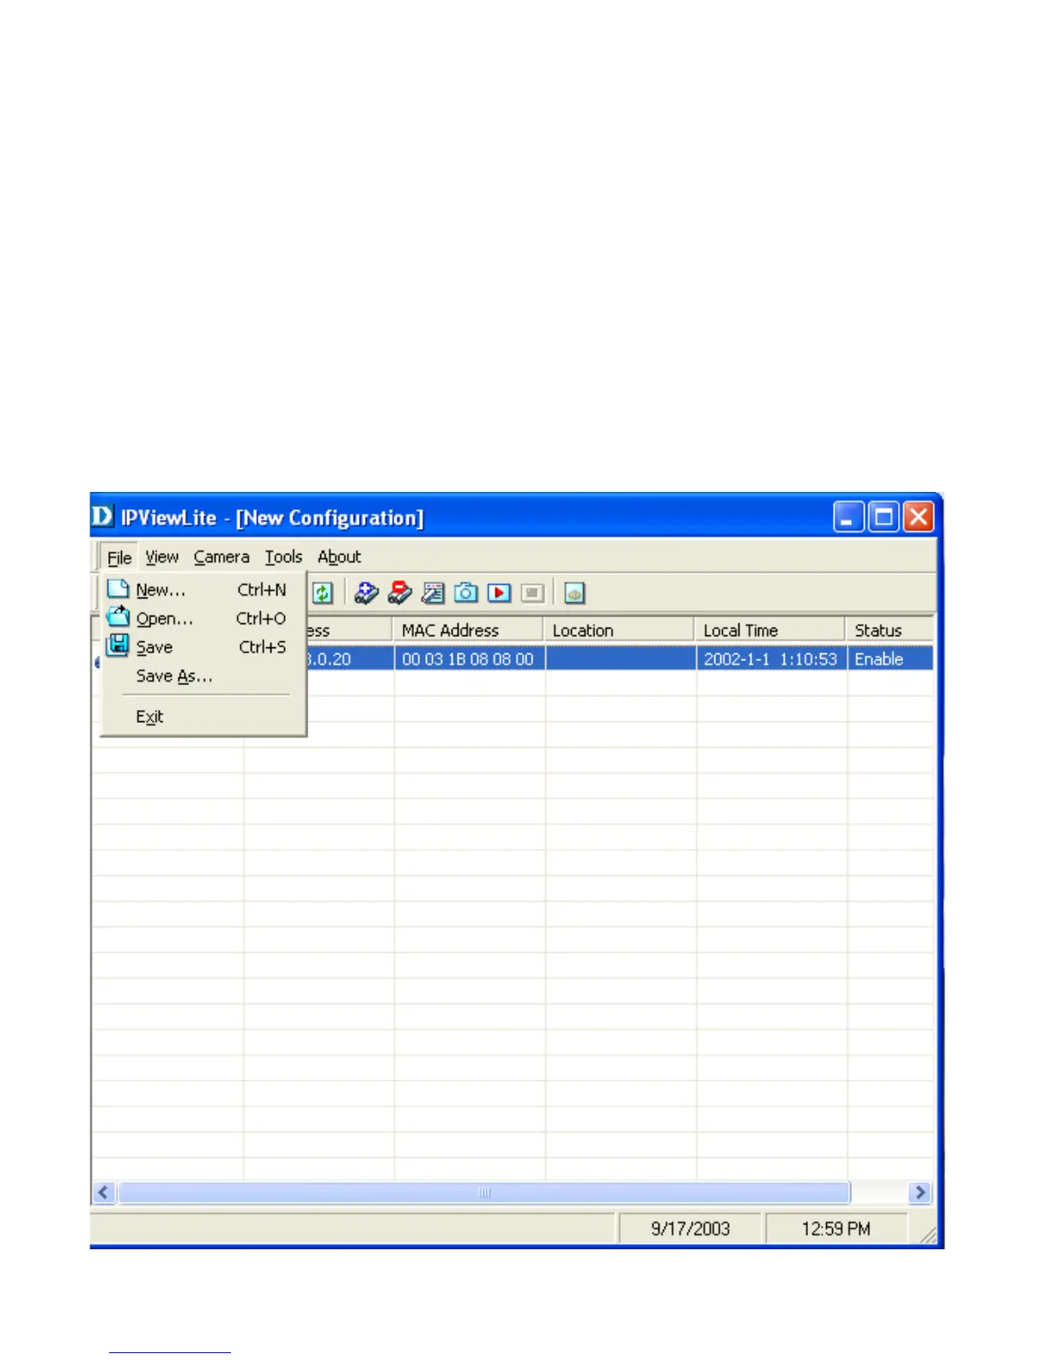Screen dimensions: 1051x1360
Task: Close the IPViewLite window
Action: click(918, 517)
